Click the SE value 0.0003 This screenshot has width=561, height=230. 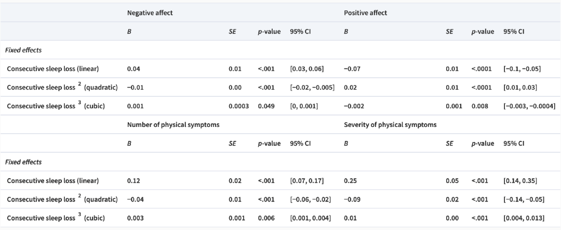[239, 106]
